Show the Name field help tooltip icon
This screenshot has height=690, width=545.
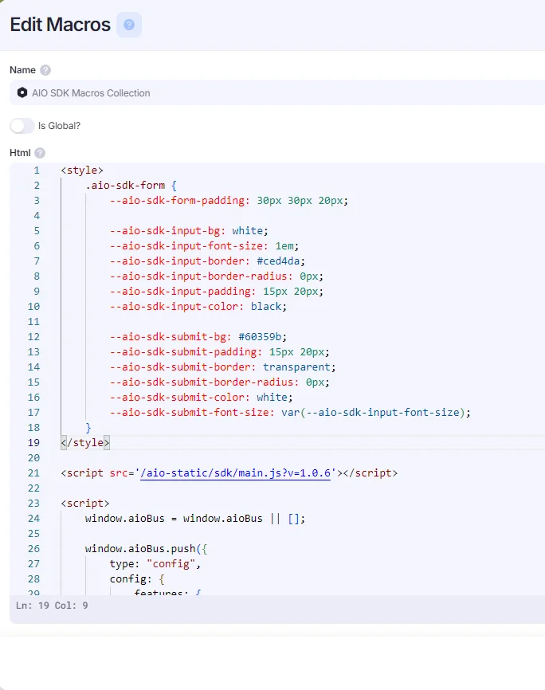(45, 70)
